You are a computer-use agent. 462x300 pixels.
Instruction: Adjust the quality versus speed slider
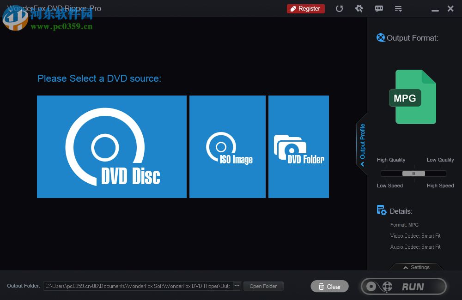point(413,174)
